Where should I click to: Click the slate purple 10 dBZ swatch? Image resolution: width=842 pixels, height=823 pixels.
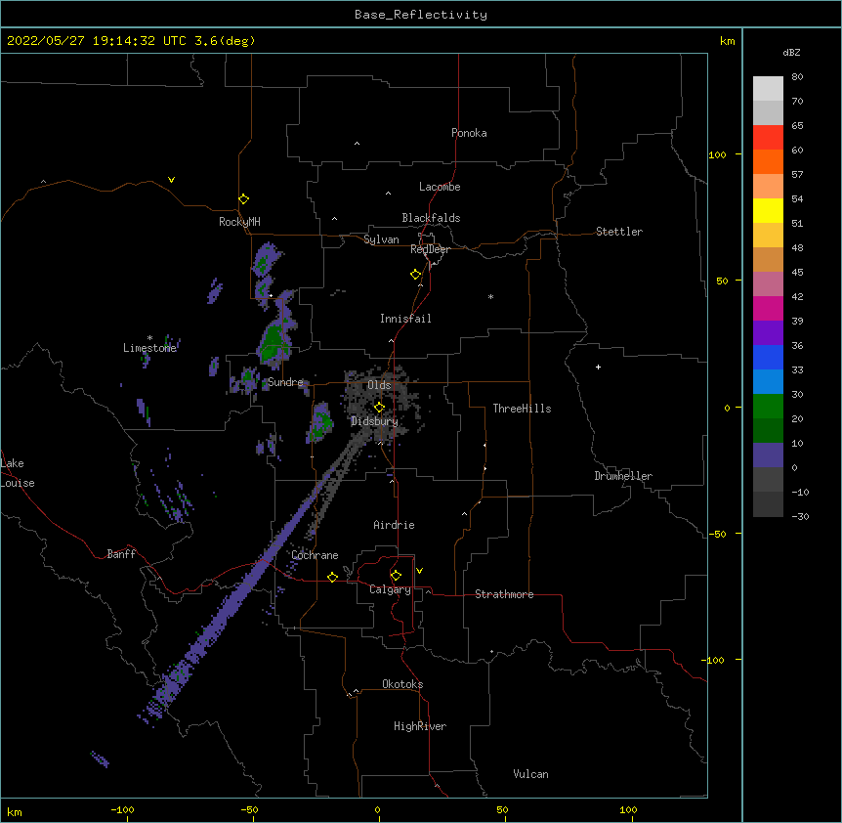coord(768,455)
